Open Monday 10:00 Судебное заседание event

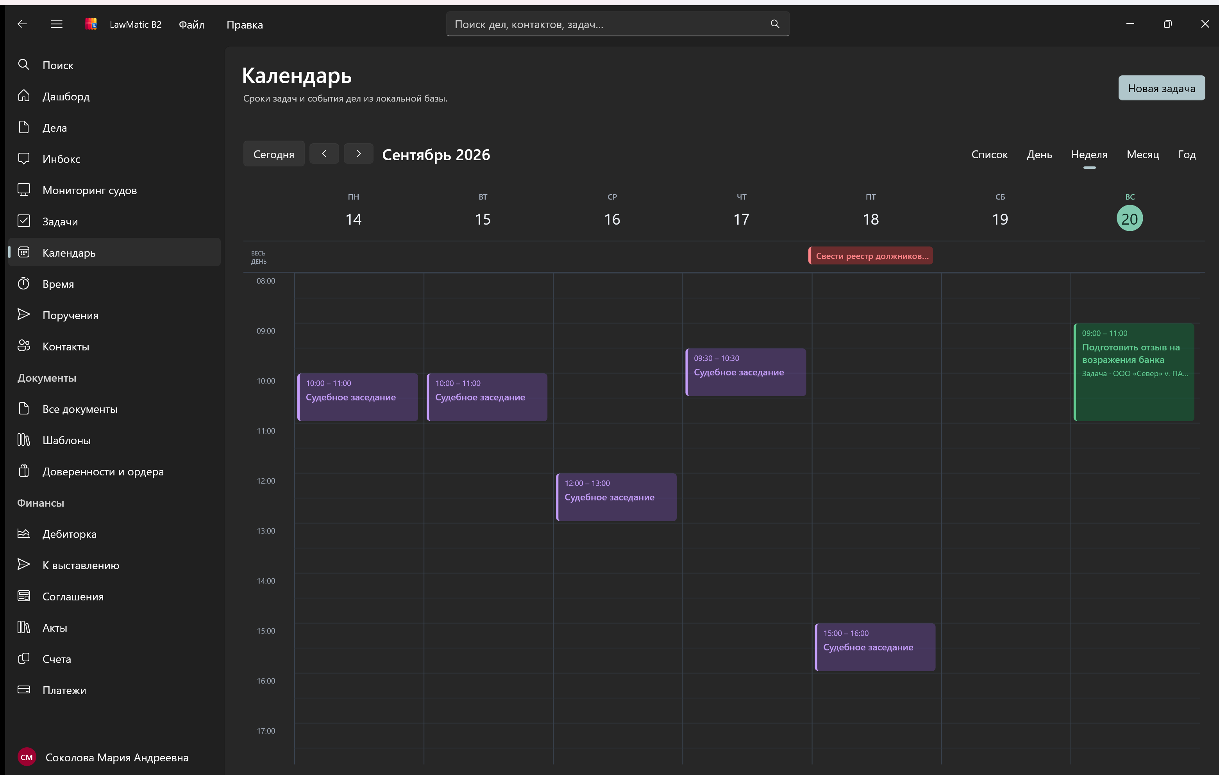click(x=357, y=397)
